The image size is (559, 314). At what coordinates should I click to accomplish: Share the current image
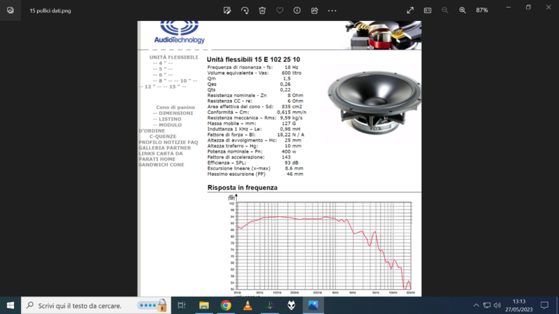314,10
